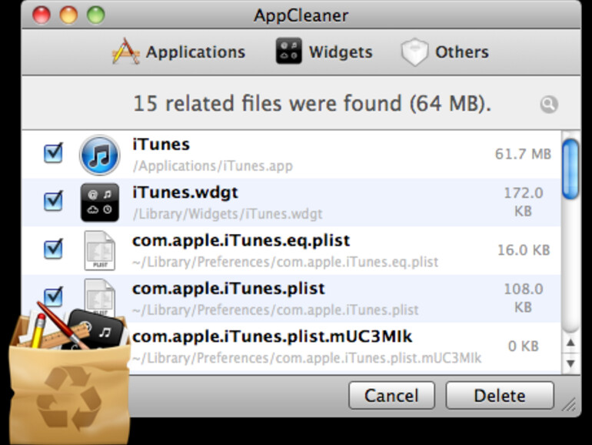
Task: Toggle the com.apple.iTunes.plist checkbox
Action: 53,296
